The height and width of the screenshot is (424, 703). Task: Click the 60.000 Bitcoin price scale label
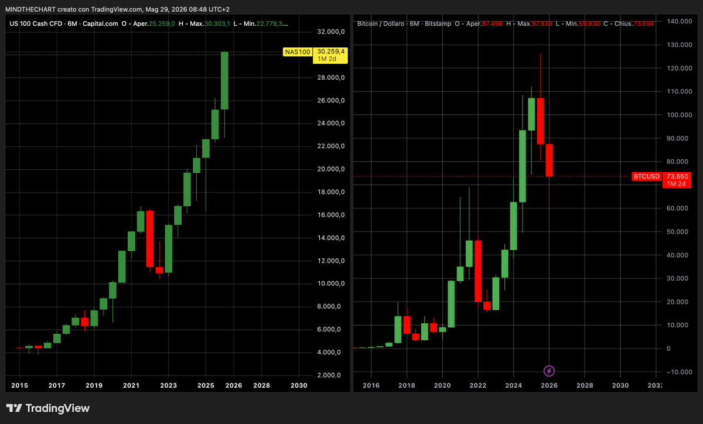coord(678,208)
